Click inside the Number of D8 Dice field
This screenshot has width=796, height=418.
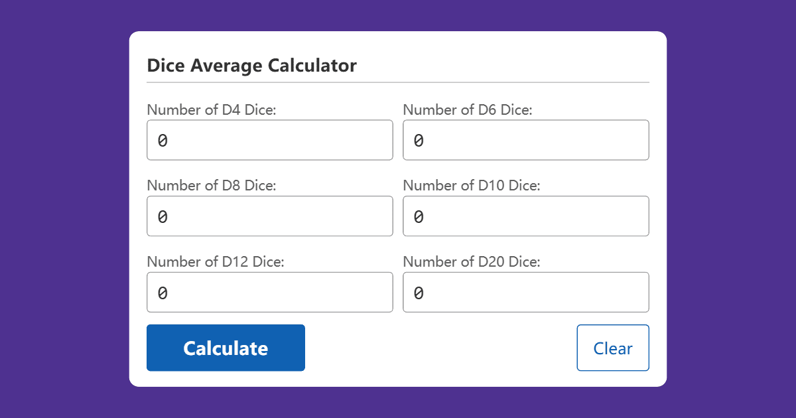click(x=269, y=216)
